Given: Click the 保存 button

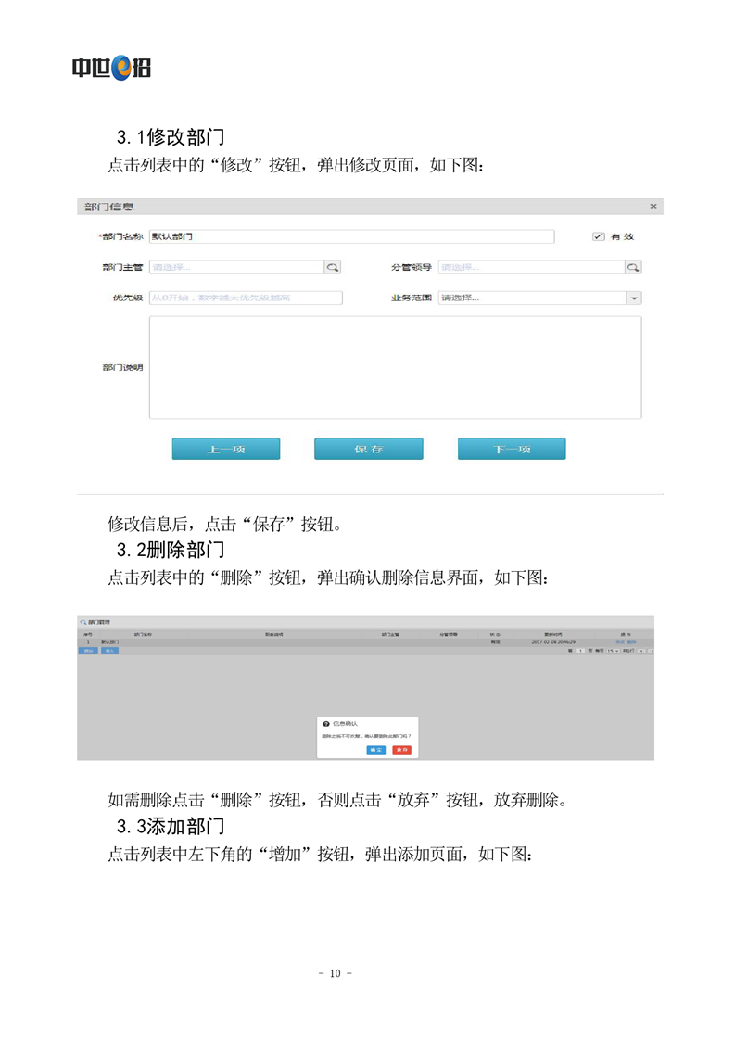Looking at the screenshot, I should [368, 449].
